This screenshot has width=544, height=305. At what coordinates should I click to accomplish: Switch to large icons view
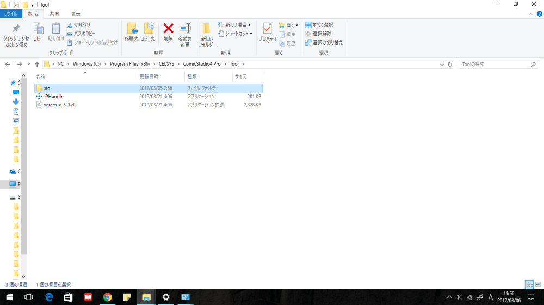tap(538, 284)
